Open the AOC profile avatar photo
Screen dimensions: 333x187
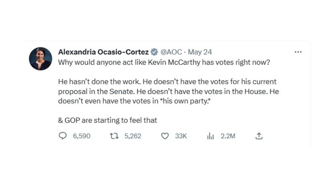tap(40, 59)
